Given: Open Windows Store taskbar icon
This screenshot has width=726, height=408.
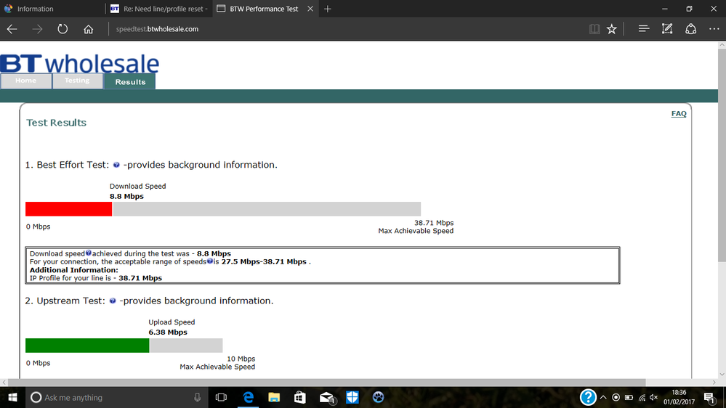Looking at the screenshot, I should tap(300, 397).
